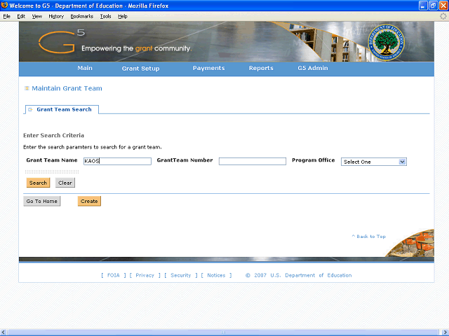Click the Department of Education seal
Image resolution: width=449 pixels, height=336 pixels.
(387, 42)
